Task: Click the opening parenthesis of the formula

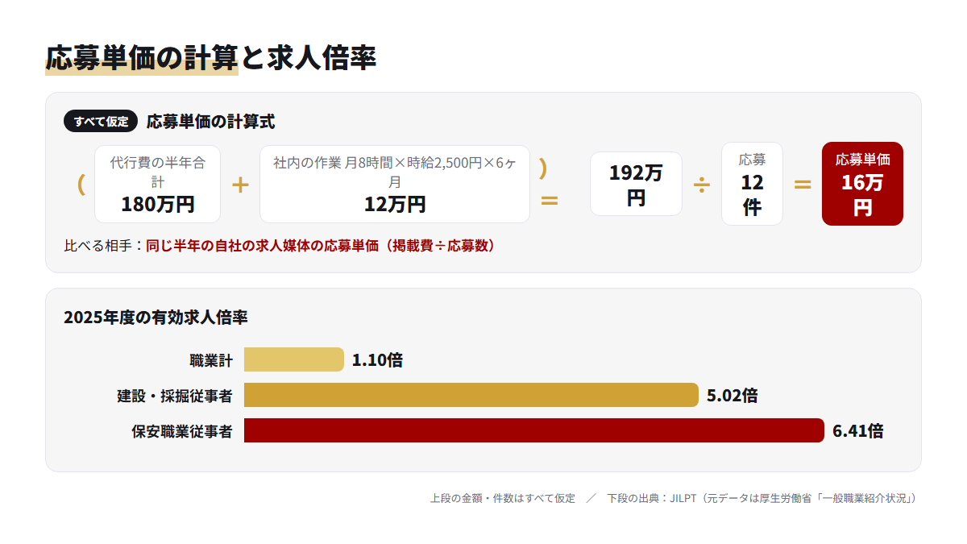Action: [81, 185]
